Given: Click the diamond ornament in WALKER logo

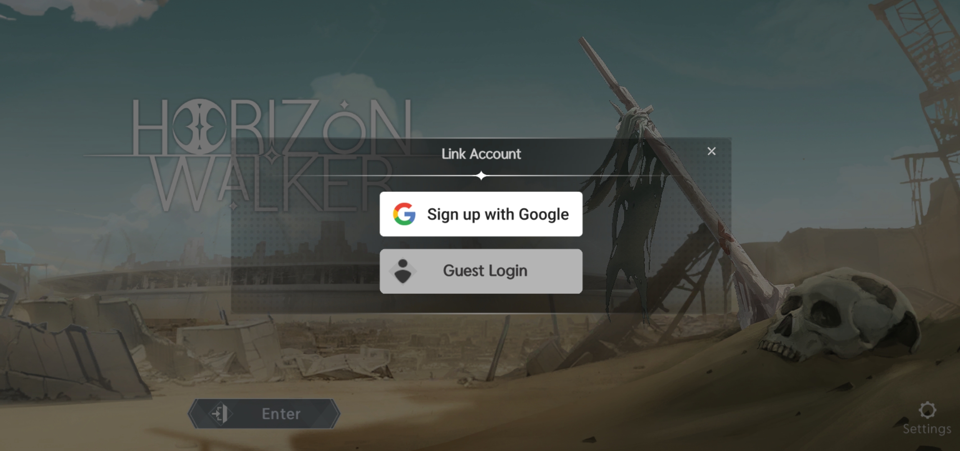Looking at the screenshot, I should pyautogui.click(x=272, y=156).
